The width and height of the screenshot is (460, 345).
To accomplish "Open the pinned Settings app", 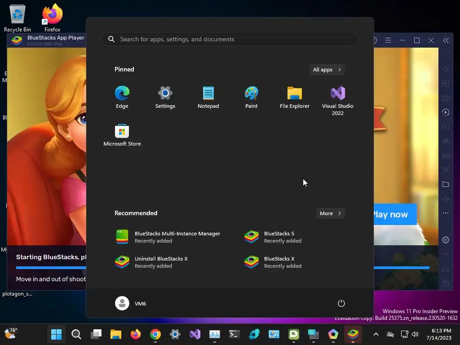I will 165,97.
